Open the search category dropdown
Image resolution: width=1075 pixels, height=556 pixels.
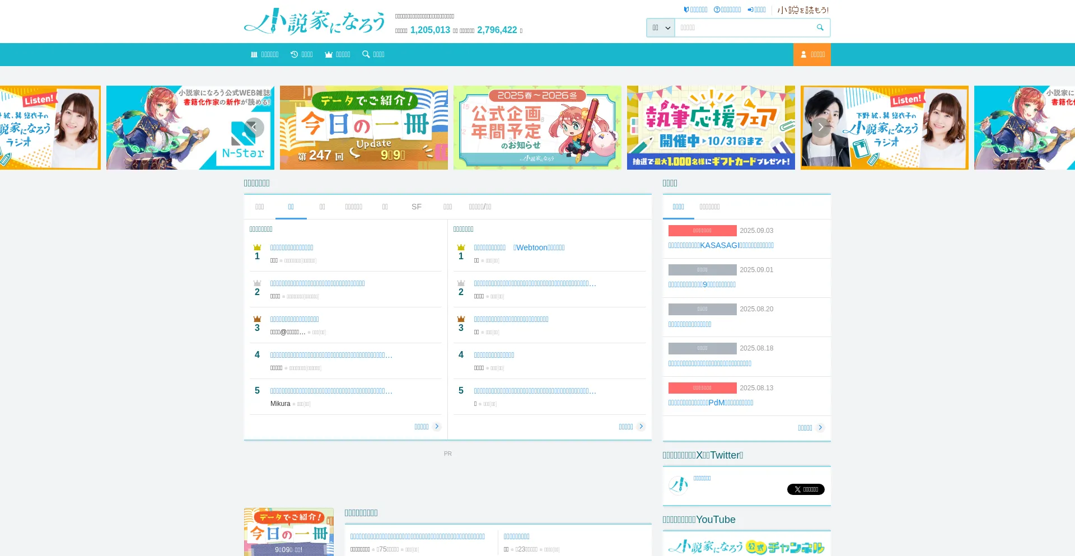pyautogui.click(x=661, y=27)
